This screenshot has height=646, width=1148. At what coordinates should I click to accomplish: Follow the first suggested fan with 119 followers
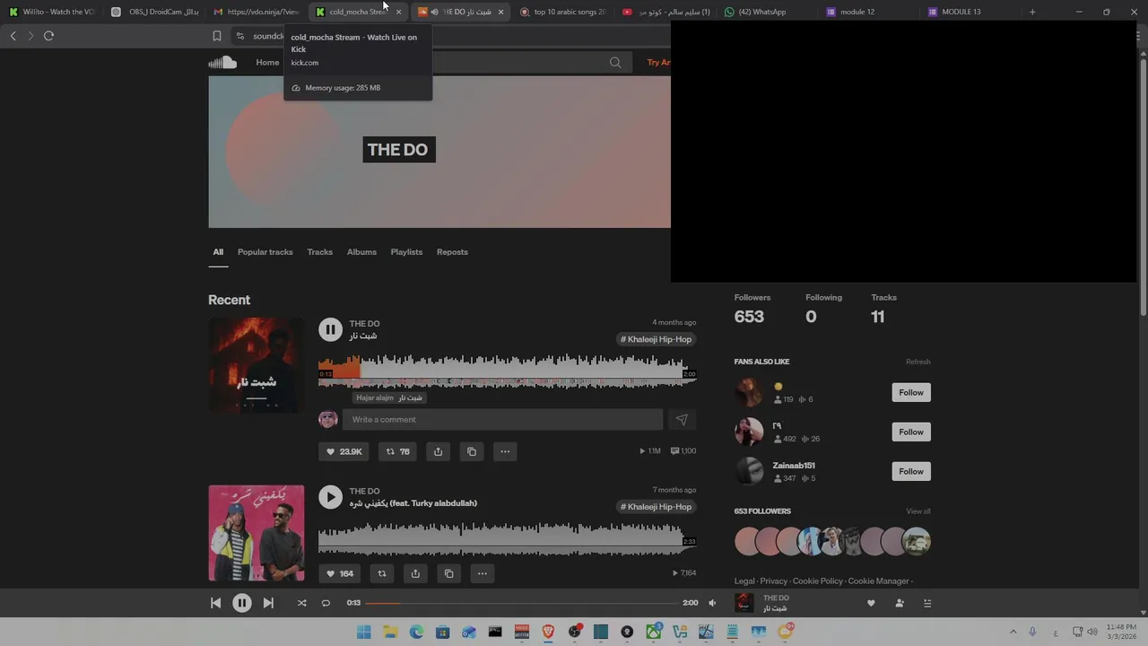coord(911,392)
